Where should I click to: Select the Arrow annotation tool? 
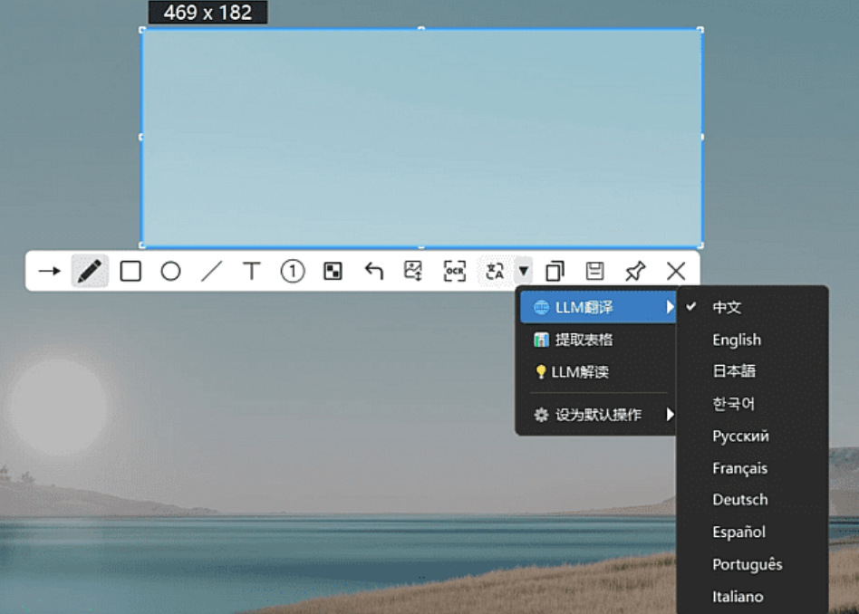[x=48, y=270]
